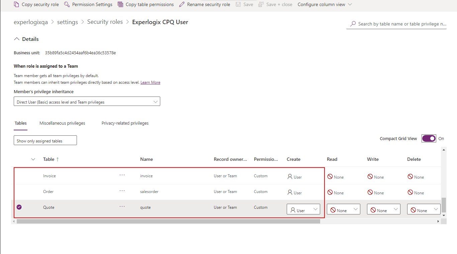Click the Name column header

(x=147, y=159)
